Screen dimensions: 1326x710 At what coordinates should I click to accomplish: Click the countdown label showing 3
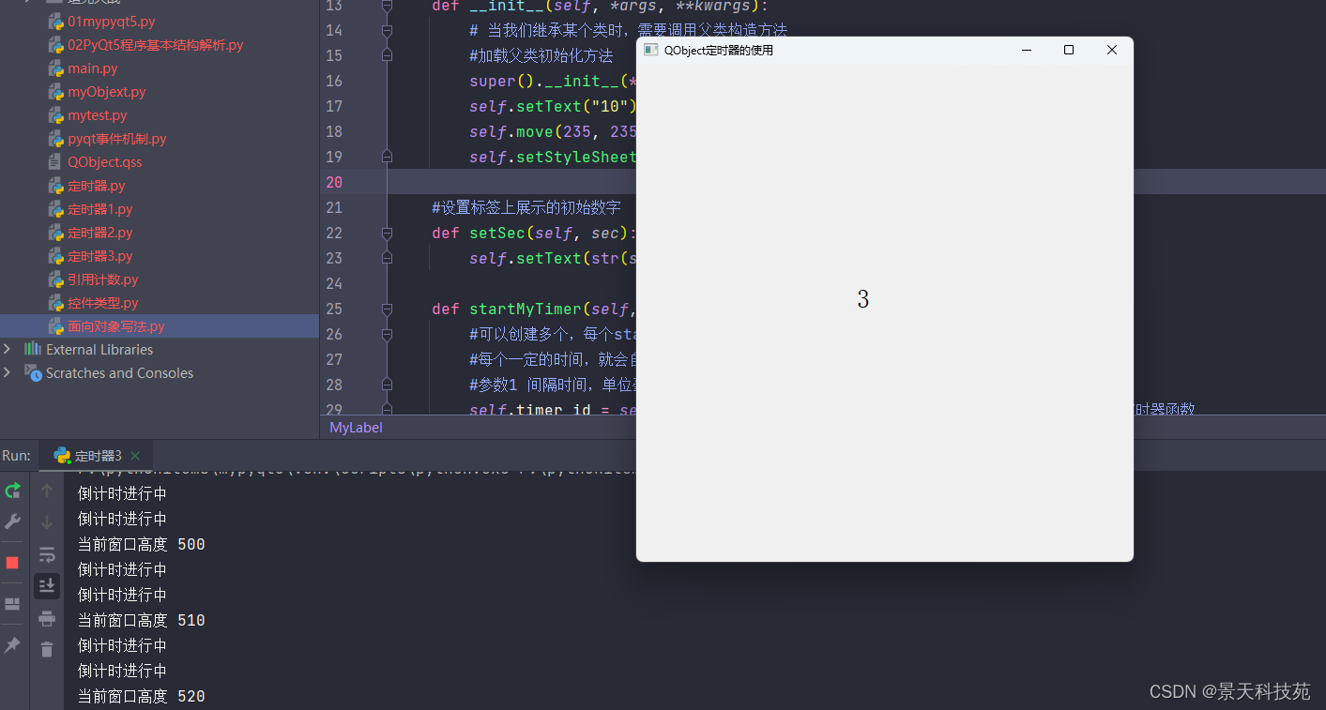click(x=863, y=299)
